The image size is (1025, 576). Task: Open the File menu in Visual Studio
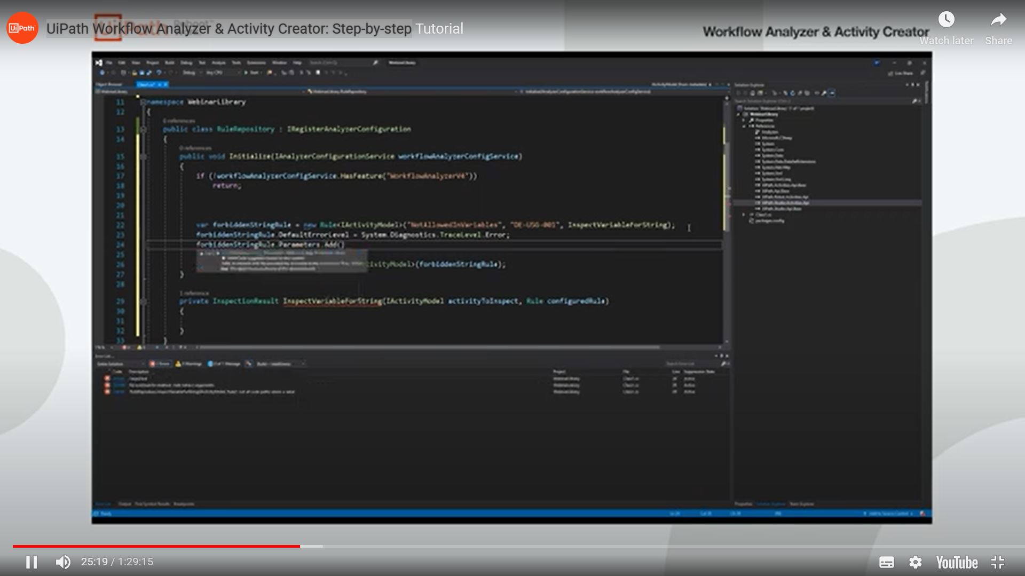[109, 62]
